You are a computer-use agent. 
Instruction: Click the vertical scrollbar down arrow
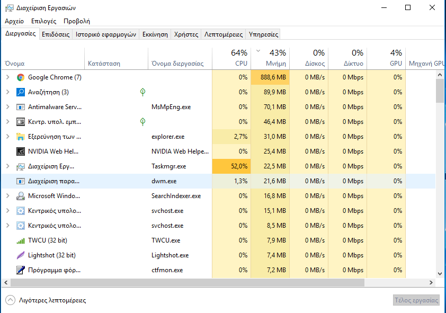pos(440,274)
